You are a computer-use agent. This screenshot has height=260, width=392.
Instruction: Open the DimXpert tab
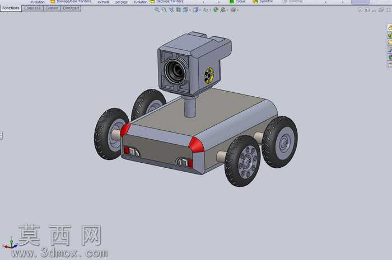point(71,8)
